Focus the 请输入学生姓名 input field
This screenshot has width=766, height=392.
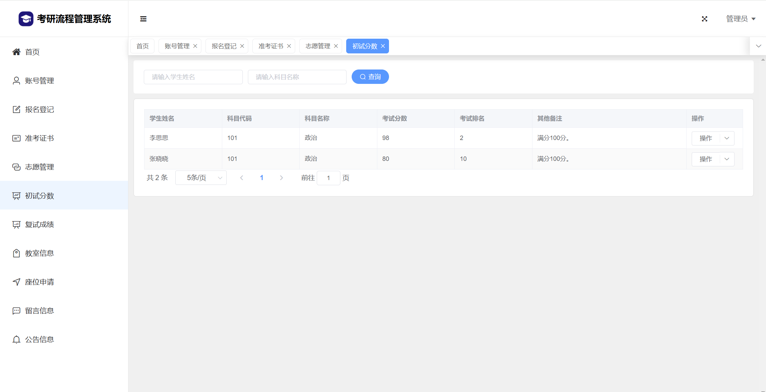pos(193,77)
